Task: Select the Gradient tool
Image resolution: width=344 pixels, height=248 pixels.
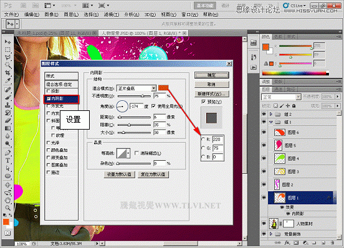Action: point(7,128)
